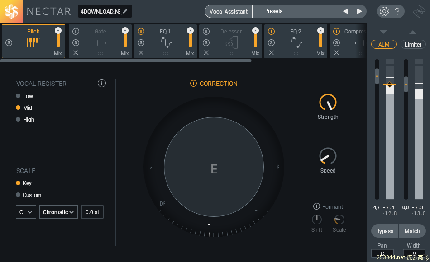The height and width of the screenshot is (262, 430).
Task: Click the EQ 1 module Mix slider
Action: point(190,37)
